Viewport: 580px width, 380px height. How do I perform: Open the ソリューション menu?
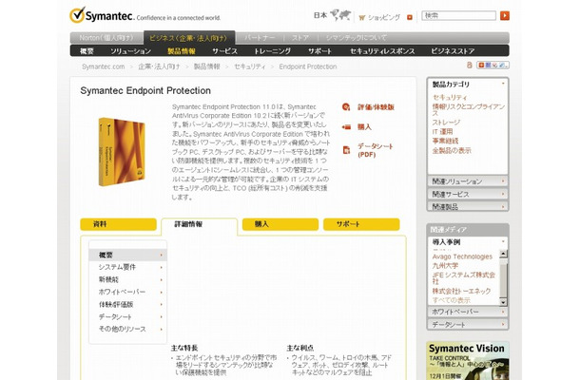[130, 51]
